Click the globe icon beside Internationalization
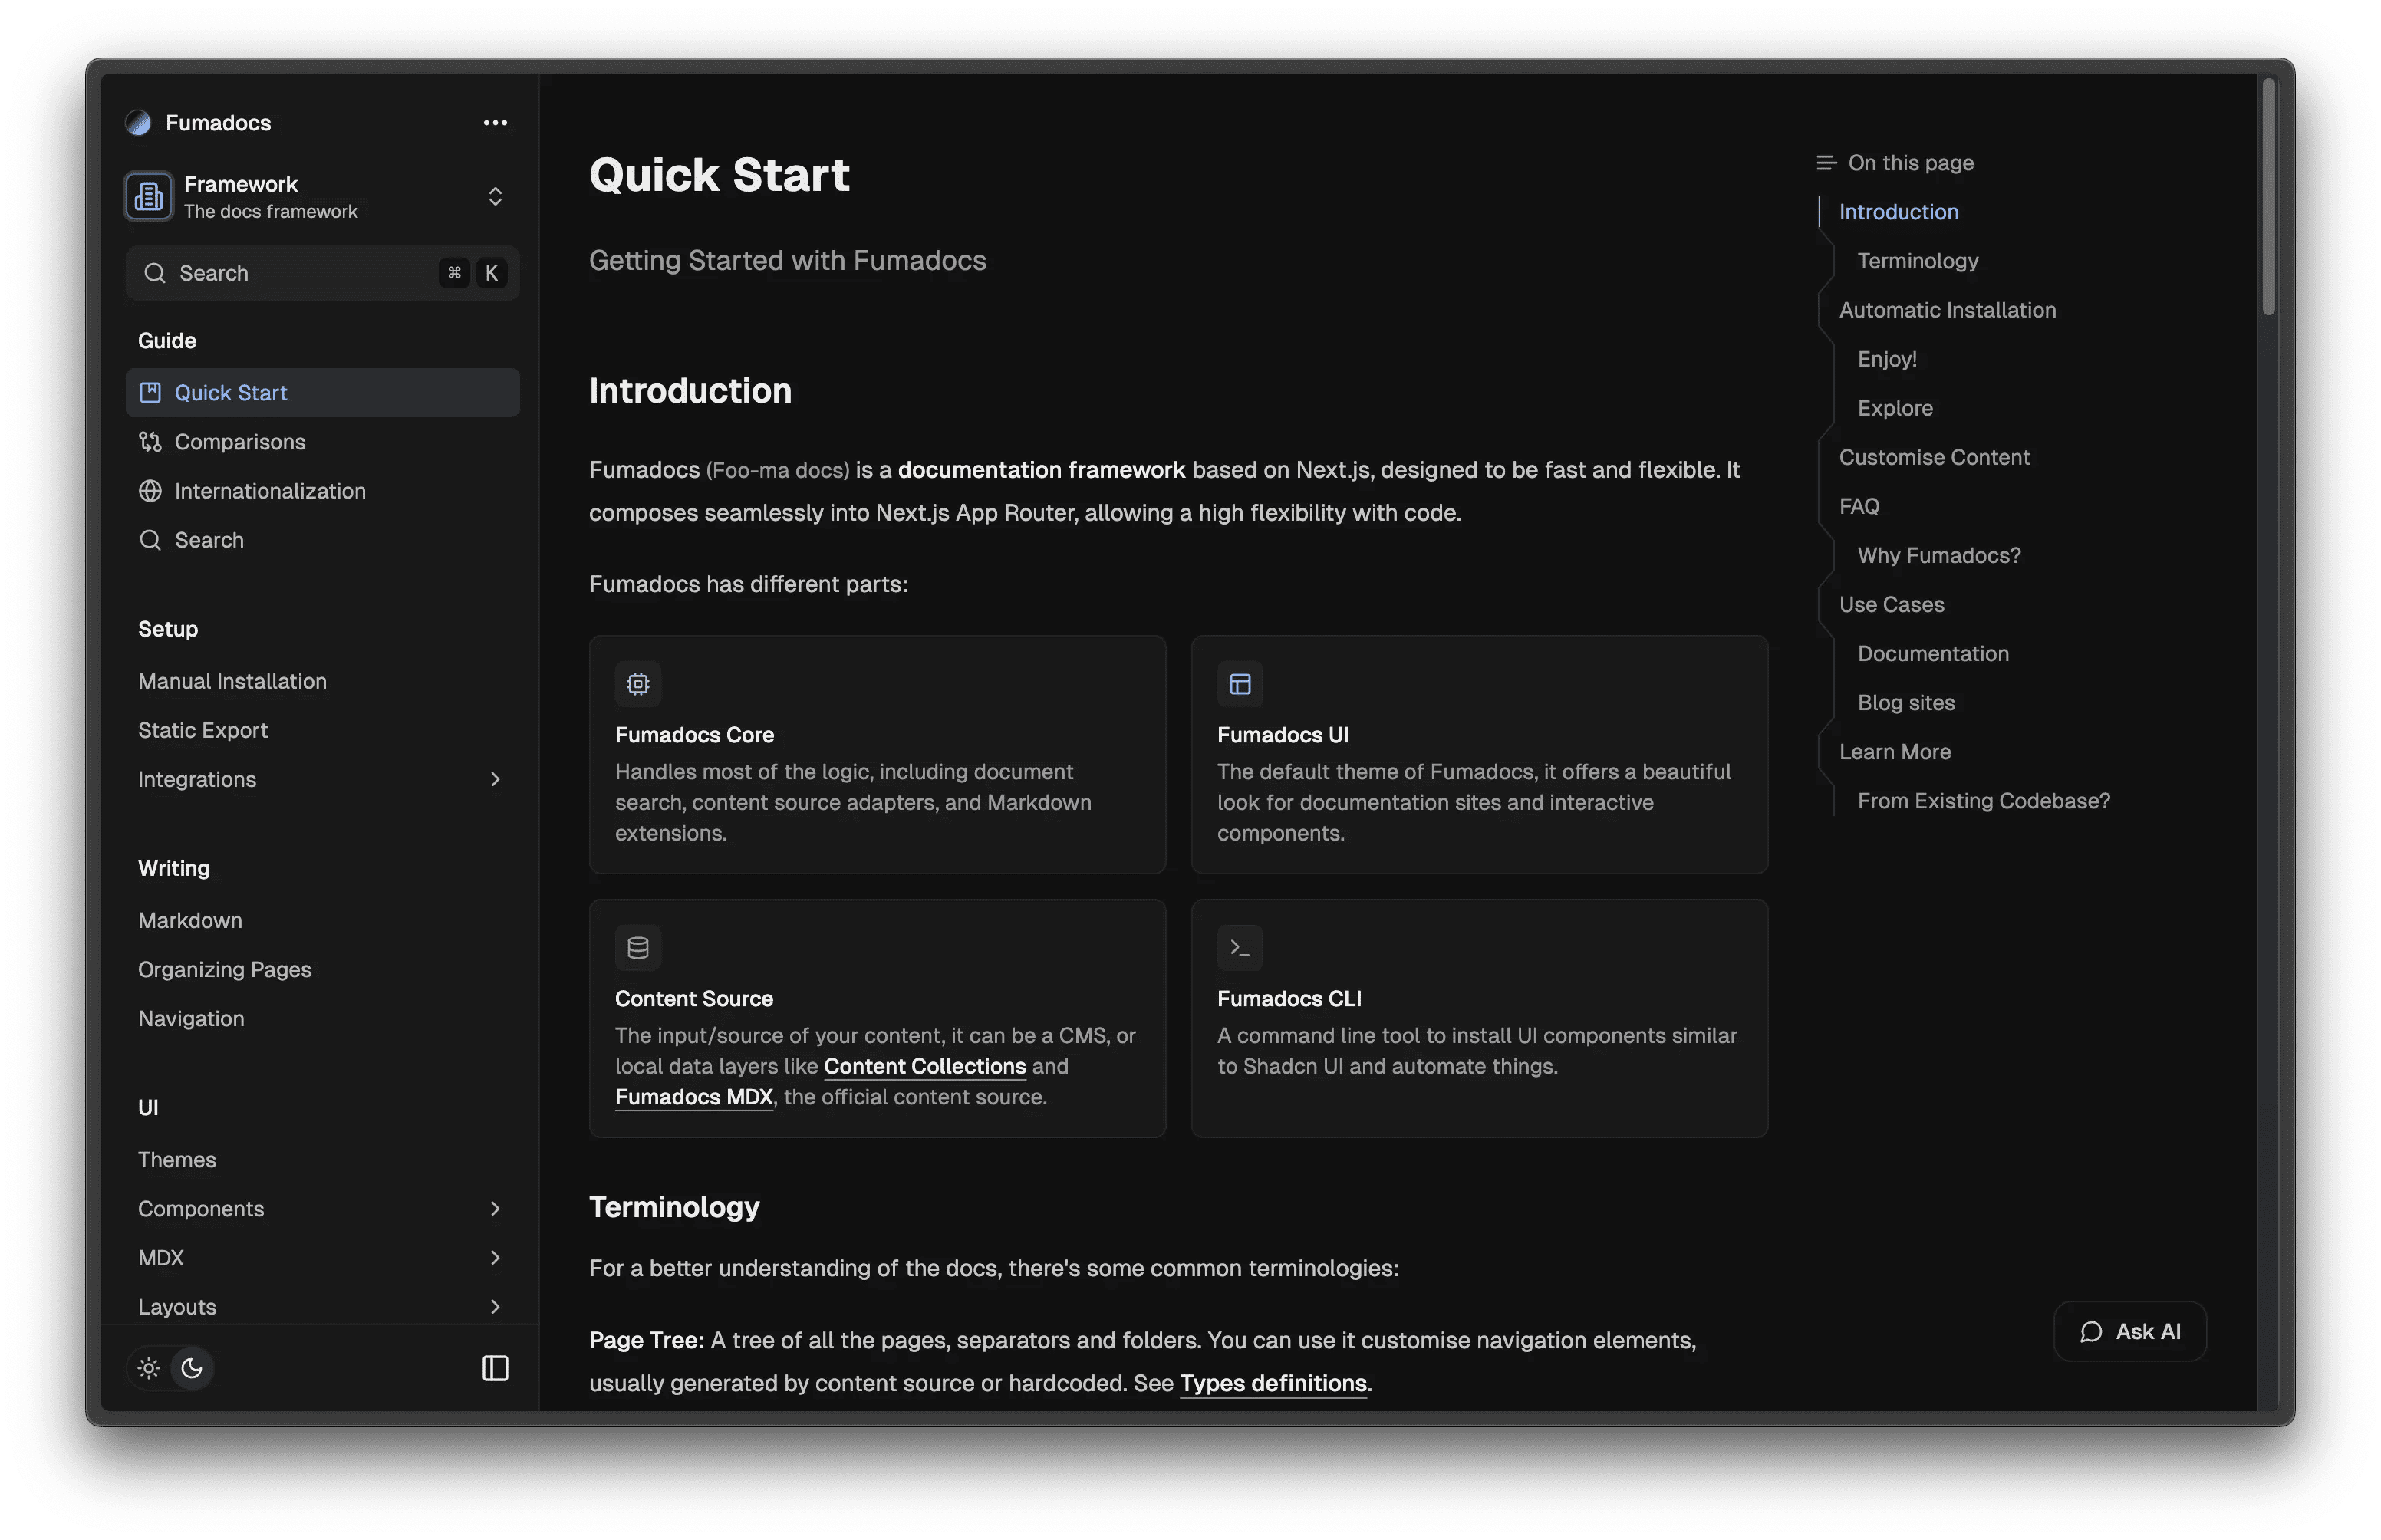Screen dimensions: 2381x1540 (150, 491)
